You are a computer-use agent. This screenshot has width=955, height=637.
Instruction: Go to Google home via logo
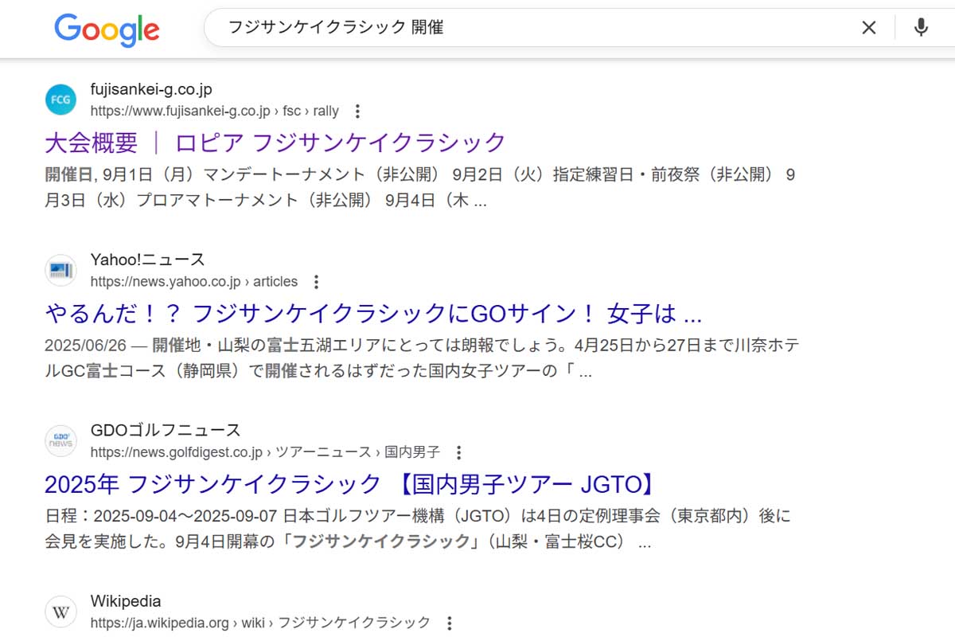(107, 29)
